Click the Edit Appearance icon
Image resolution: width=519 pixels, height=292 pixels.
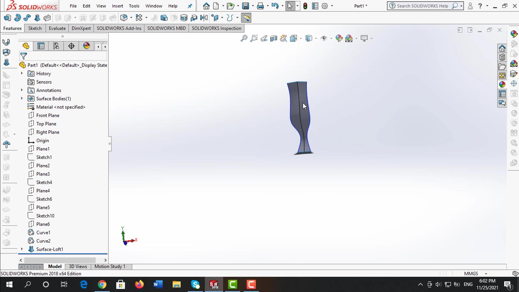(339, 38)
